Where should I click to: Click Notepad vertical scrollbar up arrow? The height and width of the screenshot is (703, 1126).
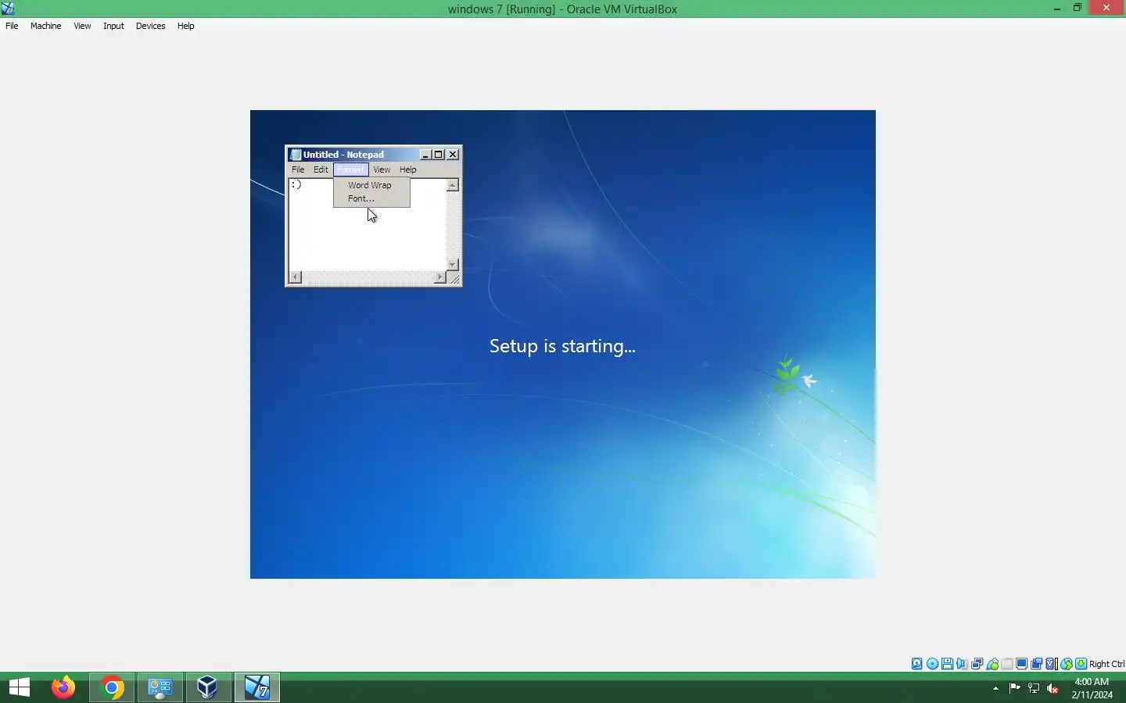[x=452, y=185]
